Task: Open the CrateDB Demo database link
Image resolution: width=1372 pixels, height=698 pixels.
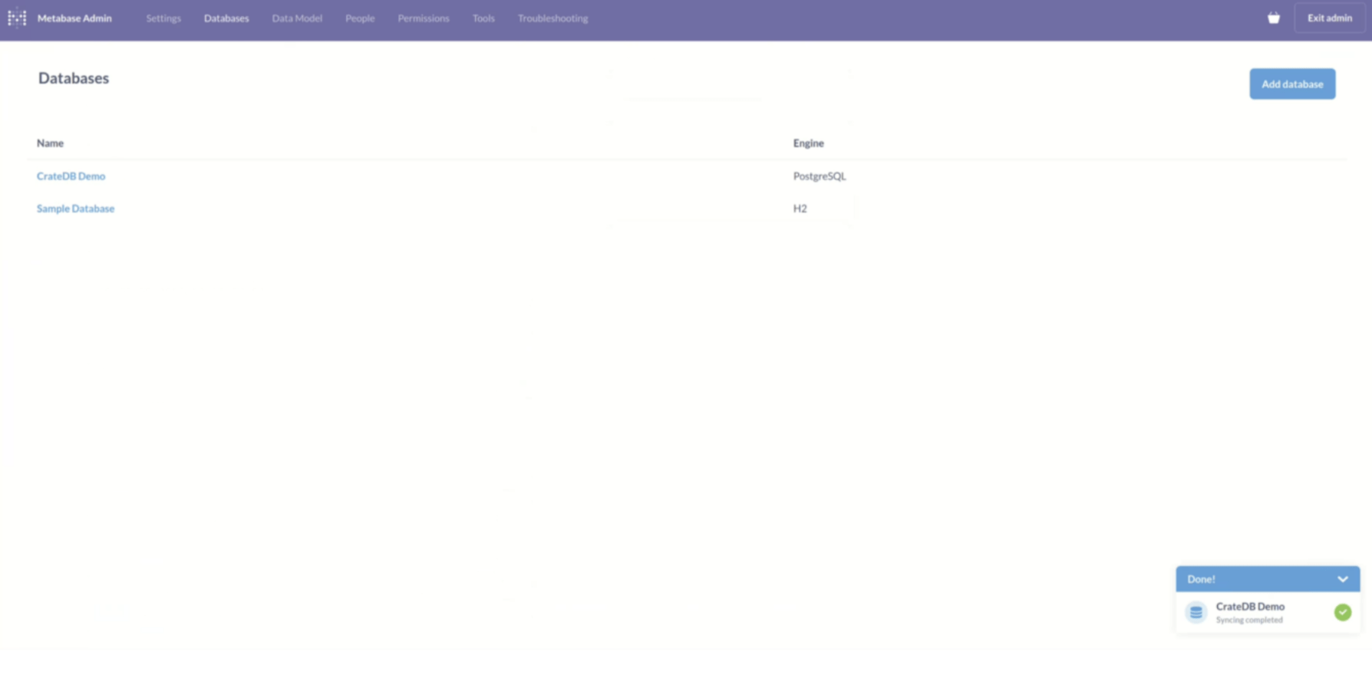Action: coord(71,176)
